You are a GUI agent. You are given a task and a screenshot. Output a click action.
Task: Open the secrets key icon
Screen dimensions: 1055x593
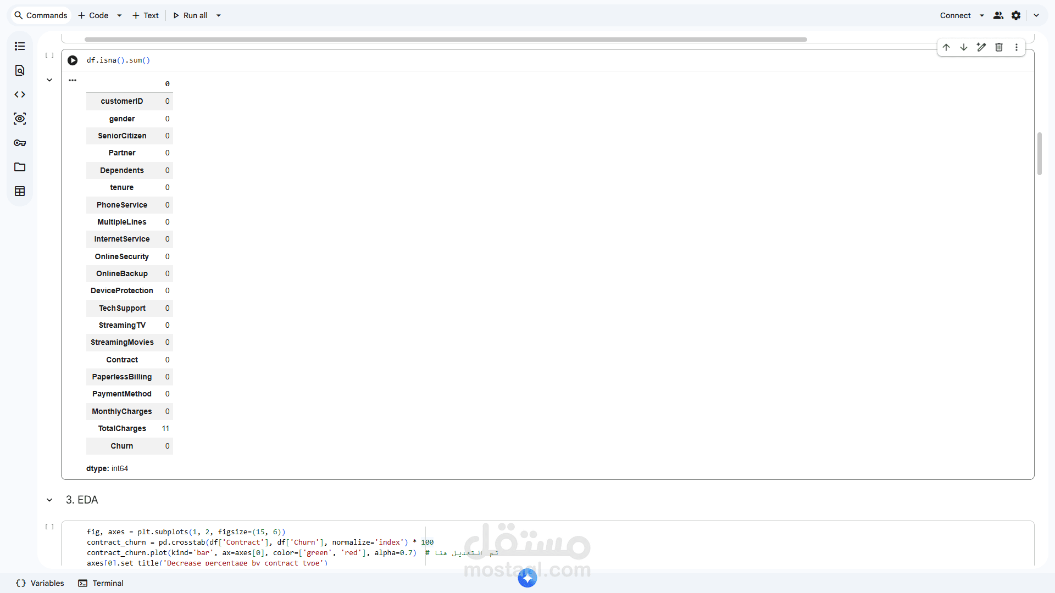(20, 143)
